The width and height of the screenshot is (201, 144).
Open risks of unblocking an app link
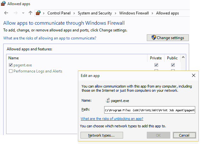coord(112,119)
